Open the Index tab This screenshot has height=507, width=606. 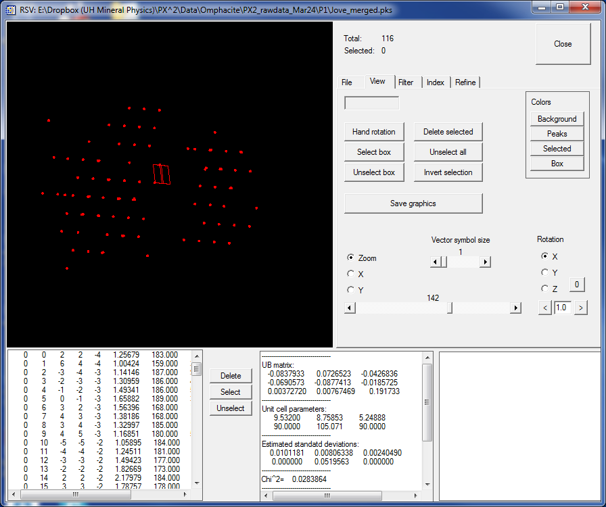(x=436, y=82)
